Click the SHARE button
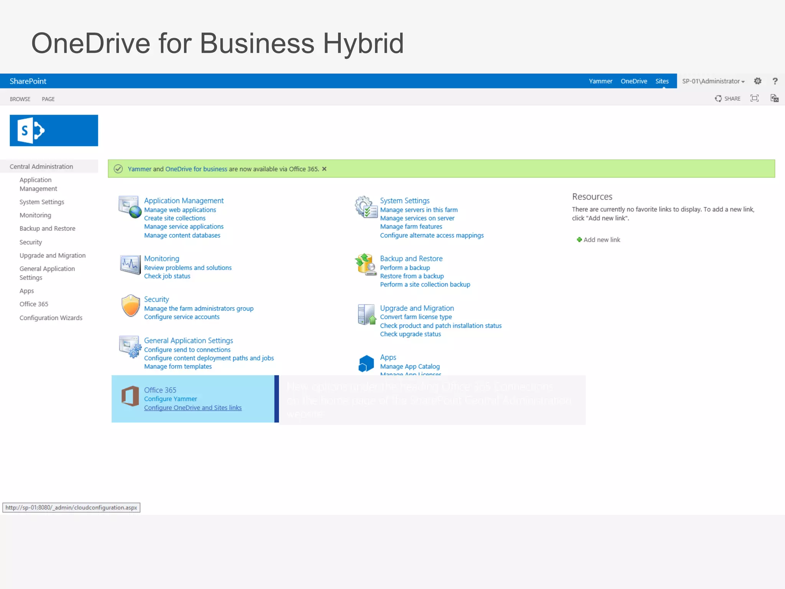 point(732,99)
